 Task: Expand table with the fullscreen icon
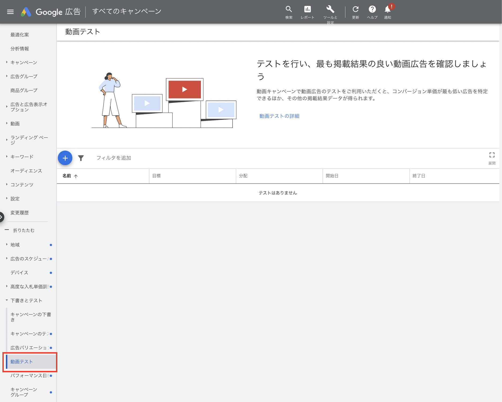492,155
